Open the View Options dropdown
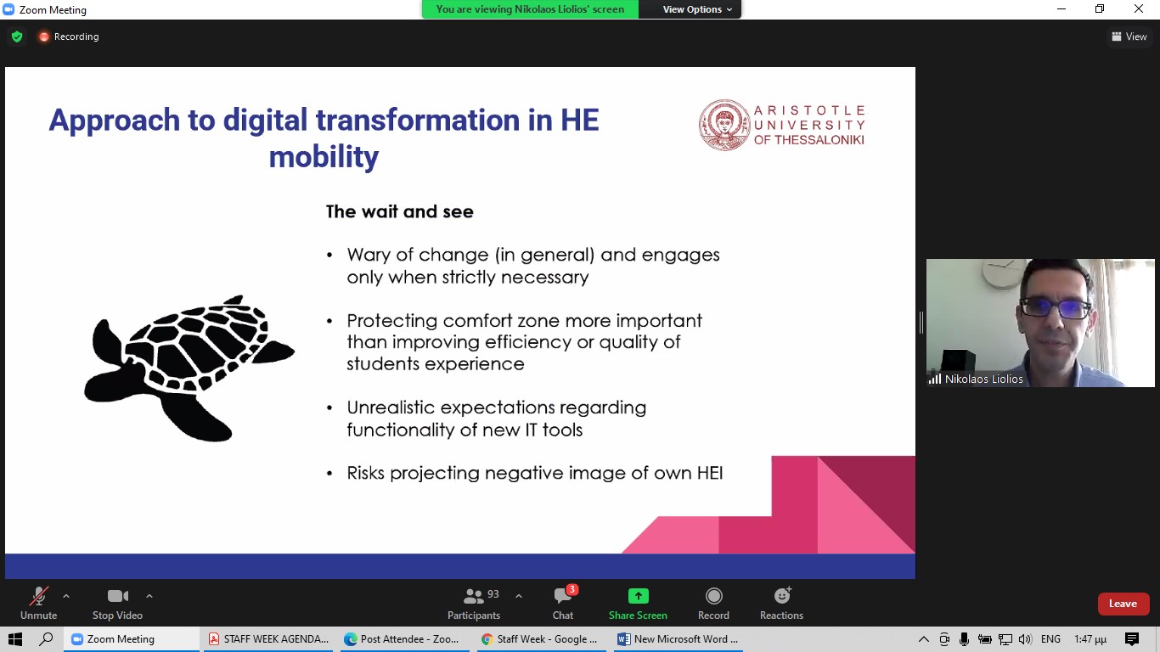This screenshot has width=1160, height=652. tap(697, 9)
